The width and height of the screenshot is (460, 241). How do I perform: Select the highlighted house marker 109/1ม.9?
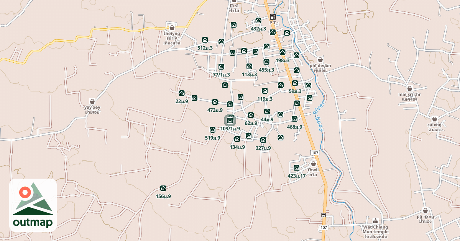click(x=230, y=120)
